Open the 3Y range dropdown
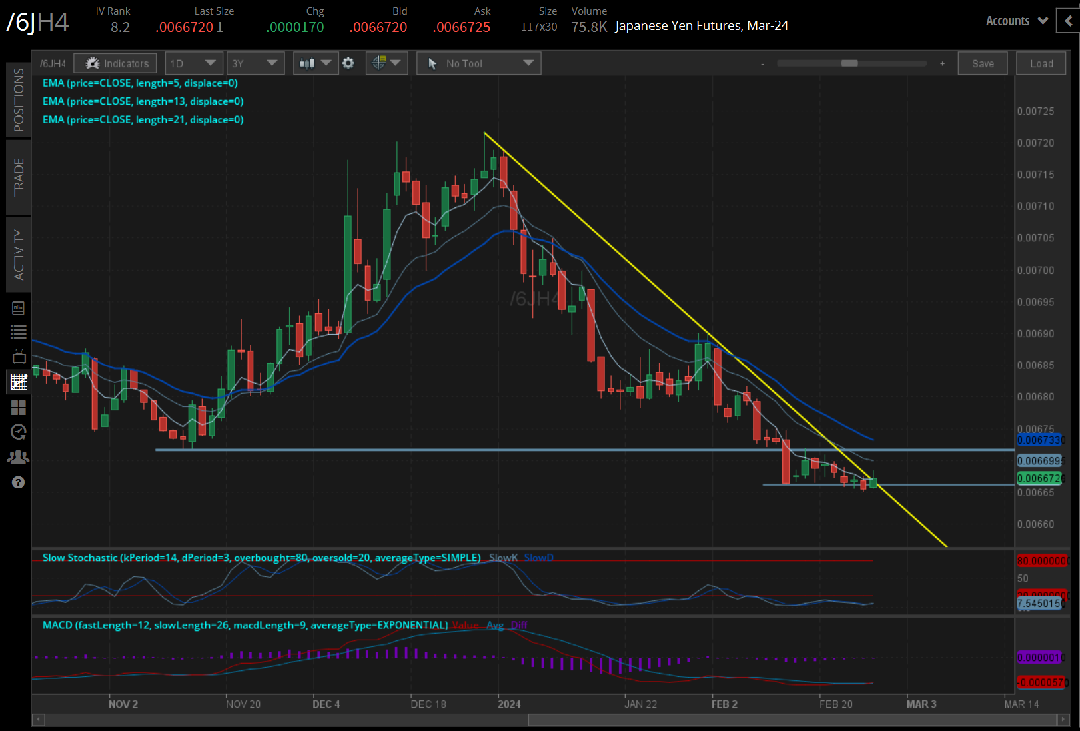Viewport: 1080px width, 731px height. click(x=255, y=63)
